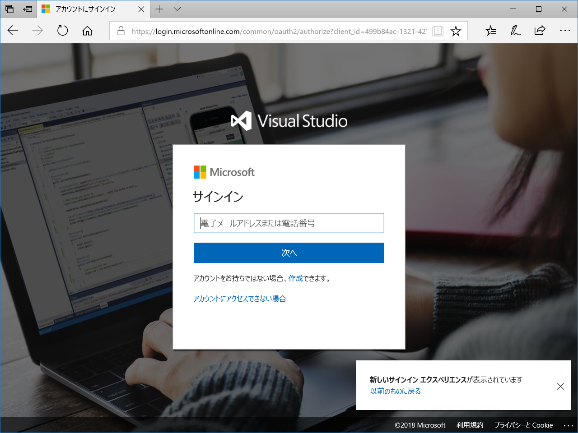Add page to favorites with star
The width and height of the screenshot is (578, 433).
point(456,31)
